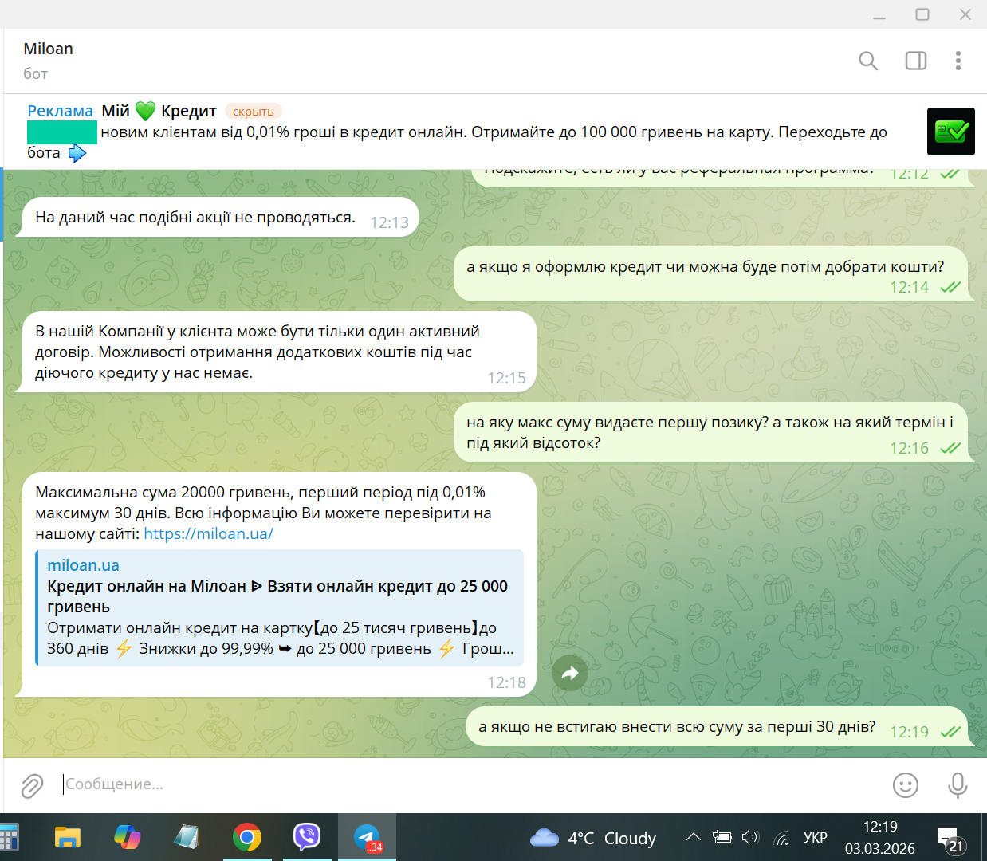Open search in Miloan chat
Image resolution: width=987 pixels, height=861 pixels.
[x=868, y=61]
